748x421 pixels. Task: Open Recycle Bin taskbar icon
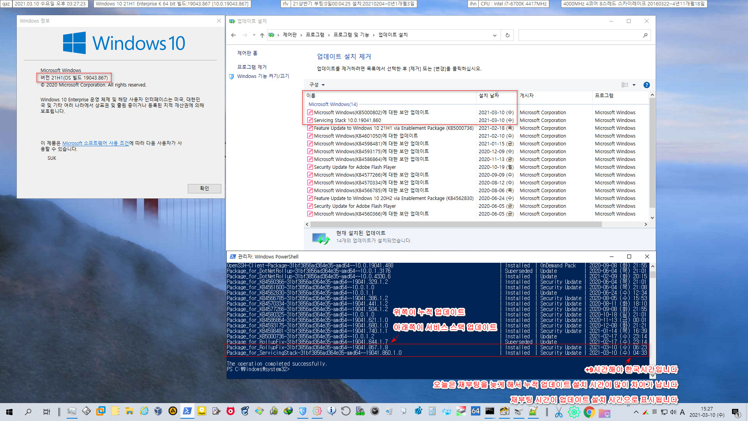click(389, 411)
